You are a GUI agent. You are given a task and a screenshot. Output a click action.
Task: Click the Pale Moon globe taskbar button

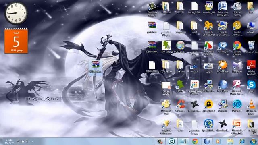pos(207,141)
